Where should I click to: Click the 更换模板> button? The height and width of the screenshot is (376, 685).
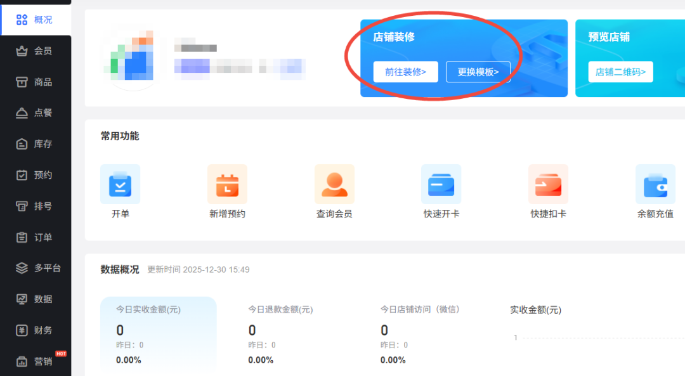click(x=478, y=72)
